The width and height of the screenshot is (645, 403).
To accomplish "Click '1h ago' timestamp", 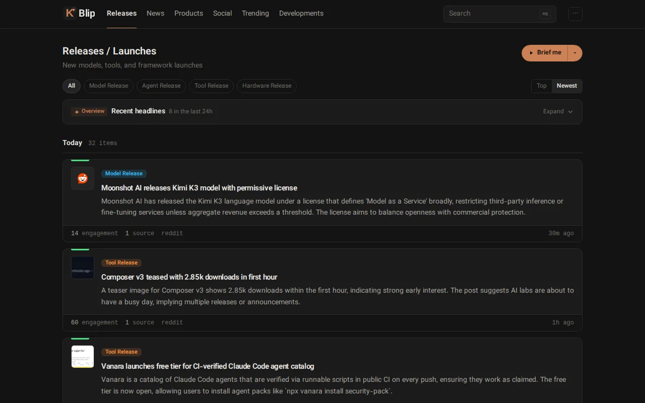I will [x=563, y=323].
